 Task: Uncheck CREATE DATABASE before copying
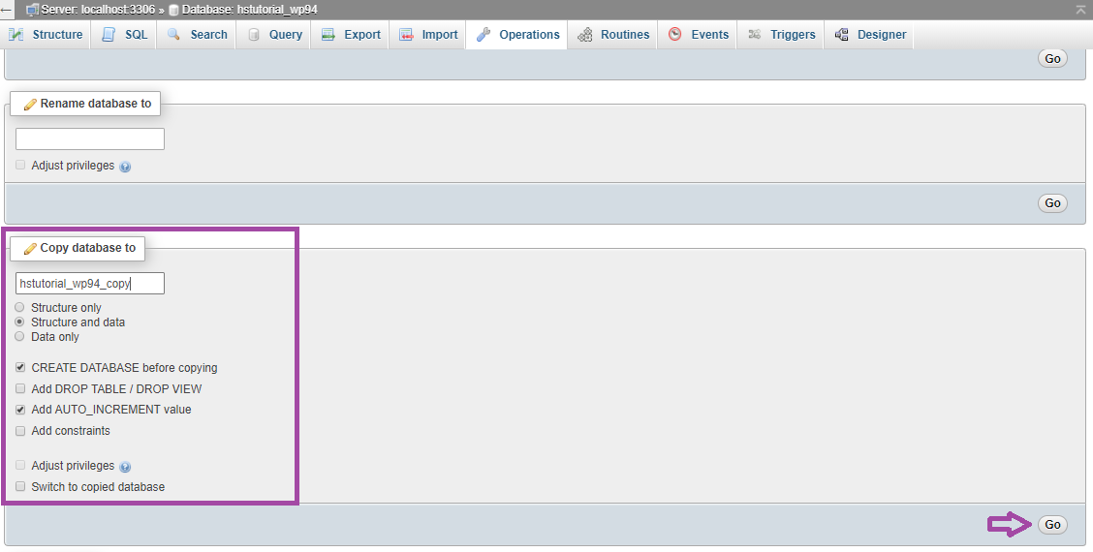click(20, 368)
